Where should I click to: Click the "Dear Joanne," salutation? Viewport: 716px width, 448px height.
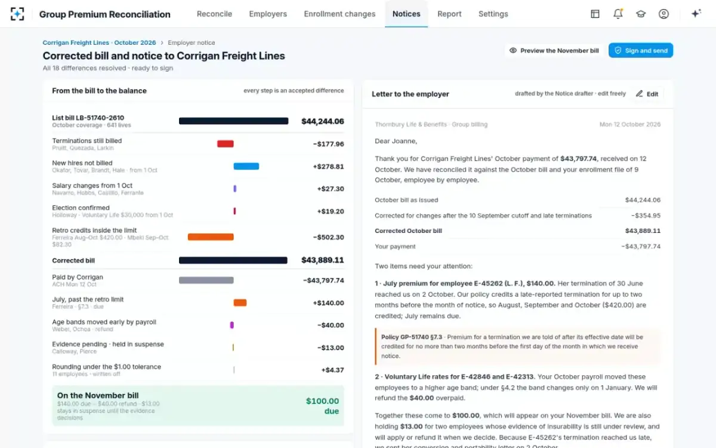[x=396, y=142]
